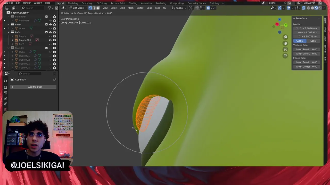
Task: Toggle show overlays button
Action: tap(288, 8)
